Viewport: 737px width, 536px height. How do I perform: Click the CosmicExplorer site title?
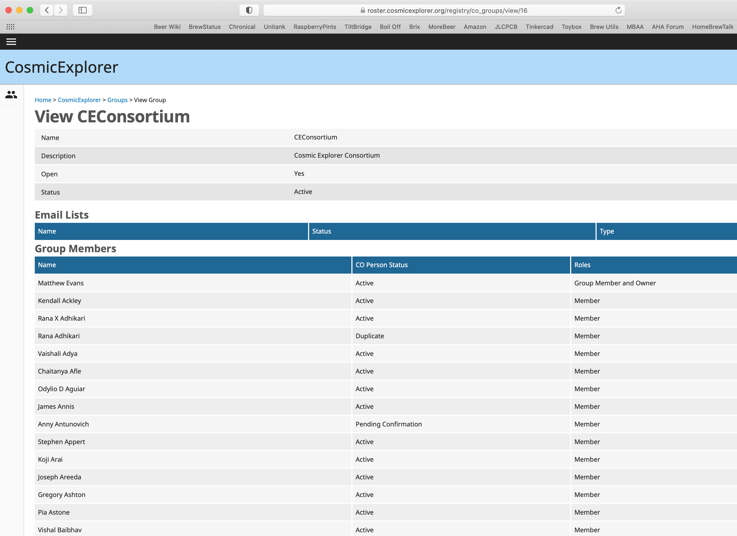(x=62, y=67)
